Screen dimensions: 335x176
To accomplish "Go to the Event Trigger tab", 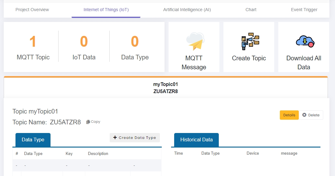I will (304, 10).
